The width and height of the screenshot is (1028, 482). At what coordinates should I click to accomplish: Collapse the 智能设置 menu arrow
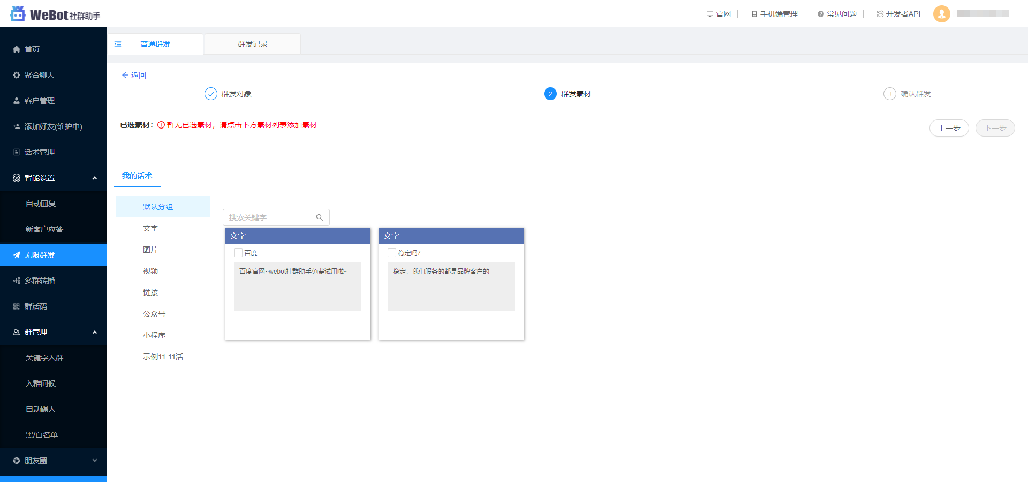pyautogui.click(x=95, y=178)
